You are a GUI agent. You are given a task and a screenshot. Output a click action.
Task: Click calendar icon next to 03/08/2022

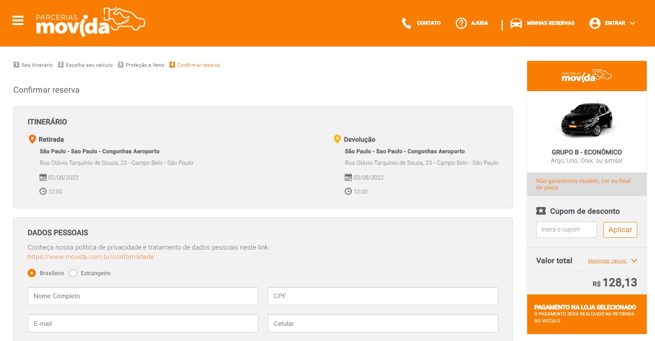pyautogui.click(x=348, y=178)
